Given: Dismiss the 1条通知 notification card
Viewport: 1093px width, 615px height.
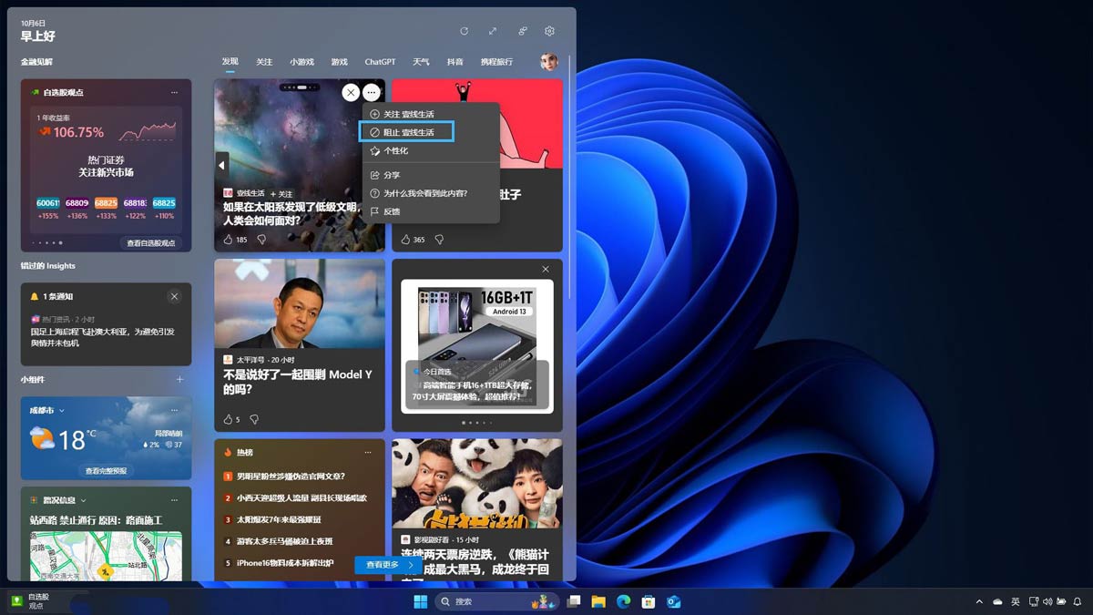Looking at the screenshot, I should (174, 297).
